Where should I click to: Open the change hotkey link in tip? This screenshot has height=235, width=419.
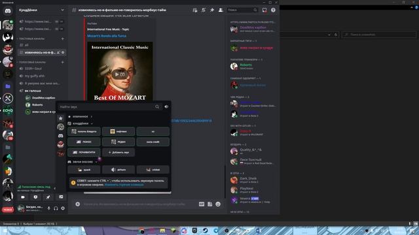(124, 185)
